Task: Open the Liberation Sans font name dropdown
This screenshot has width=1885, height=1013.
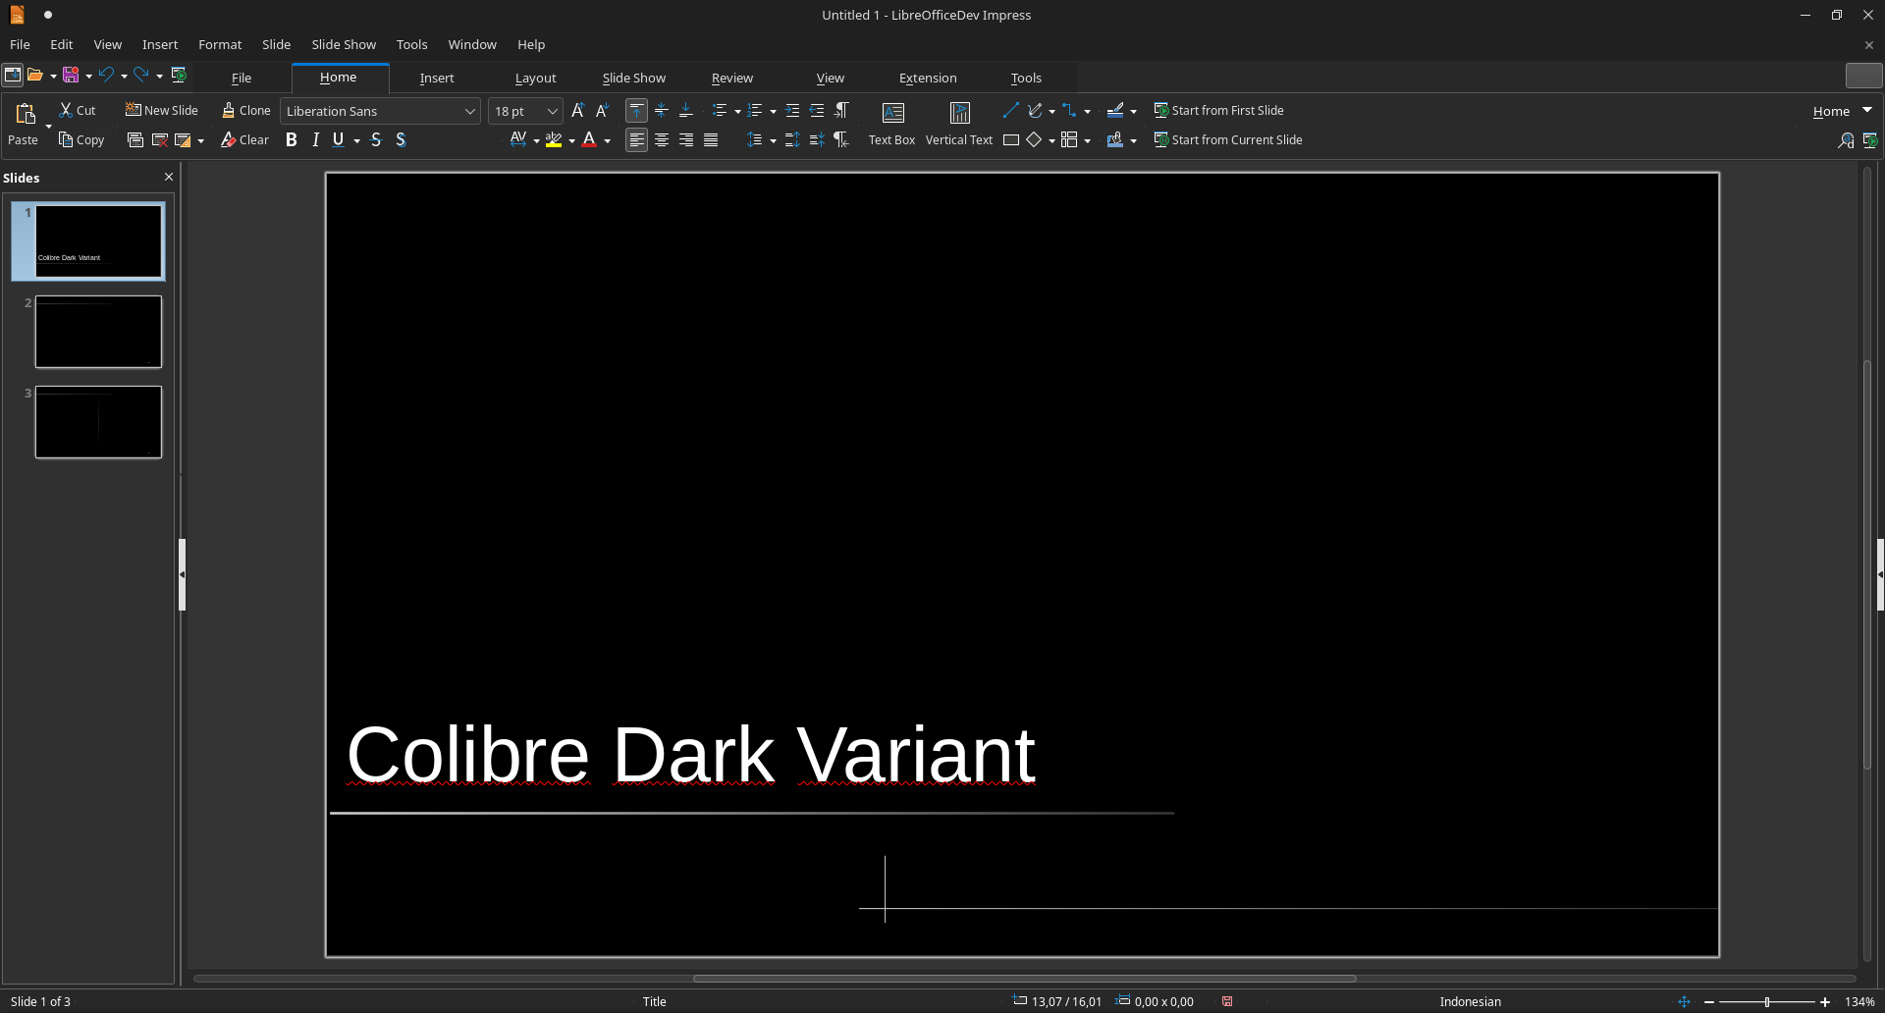Action: point(469,111)
